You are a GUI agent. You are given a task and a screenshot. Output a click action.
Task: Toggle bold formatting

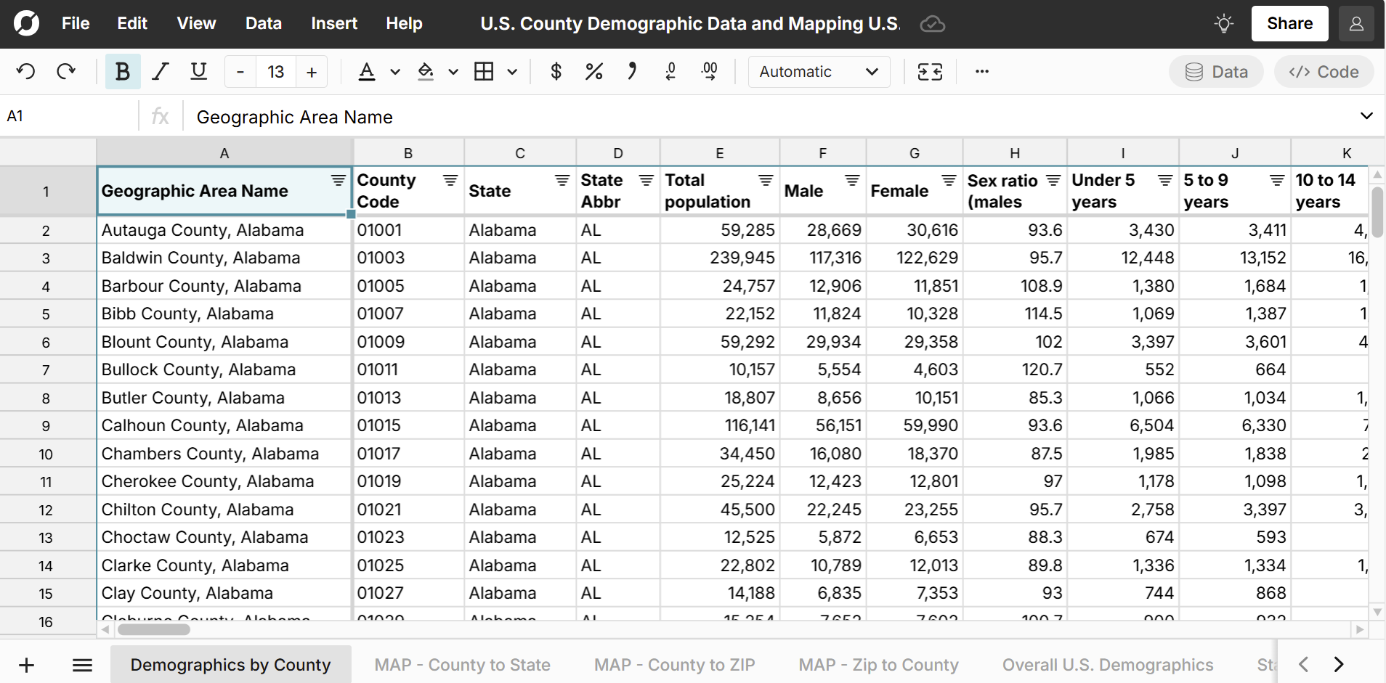point(122,71)
